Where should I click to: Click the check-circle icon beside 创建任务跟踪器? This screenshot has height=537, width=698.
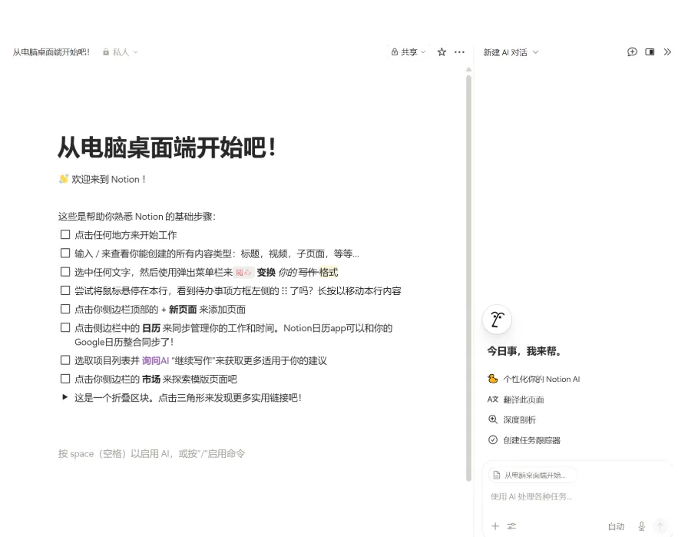[493, 440]
